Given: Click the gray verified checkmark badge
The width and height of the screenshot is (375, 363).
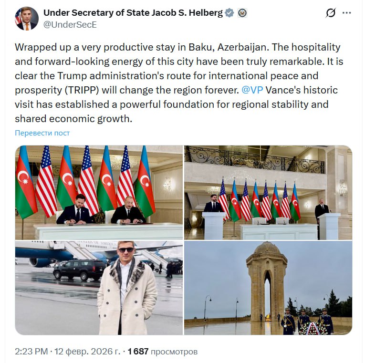Looking at the screenshot, I should pos(229,13).
